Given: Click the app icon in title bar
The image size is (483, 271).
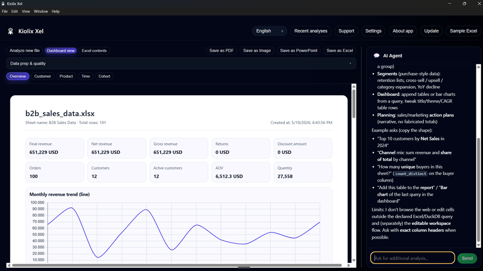Looking at the screenshot, I should (3, 4).
